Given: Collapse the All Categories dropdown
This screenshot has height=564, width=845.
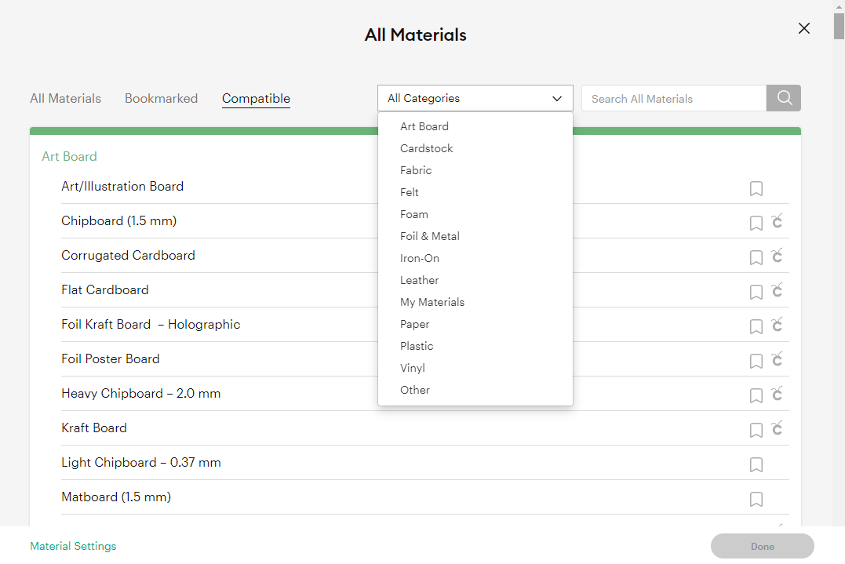Looking at the screenshot, I should [x=475, y=98].
